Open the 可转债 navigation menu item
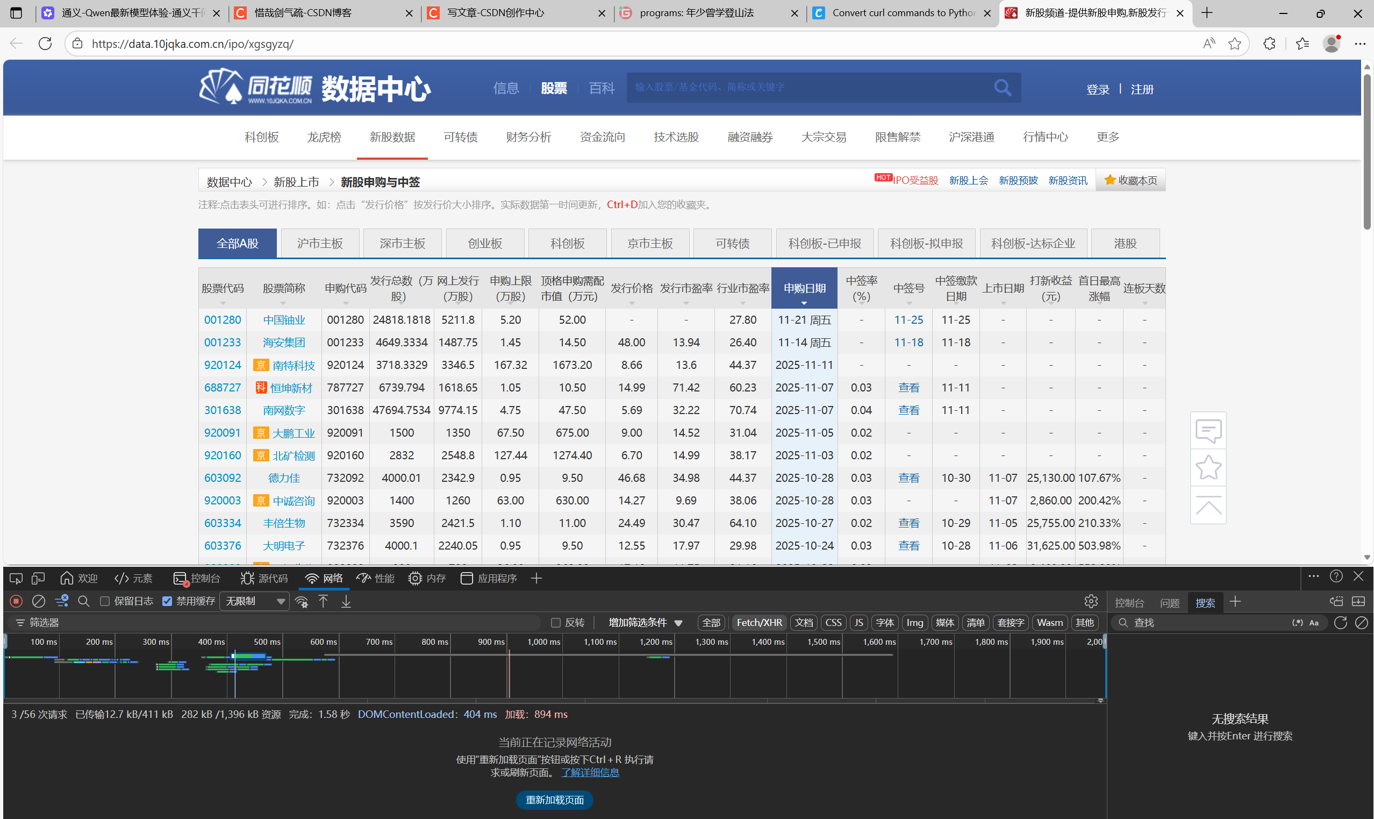 461,137
